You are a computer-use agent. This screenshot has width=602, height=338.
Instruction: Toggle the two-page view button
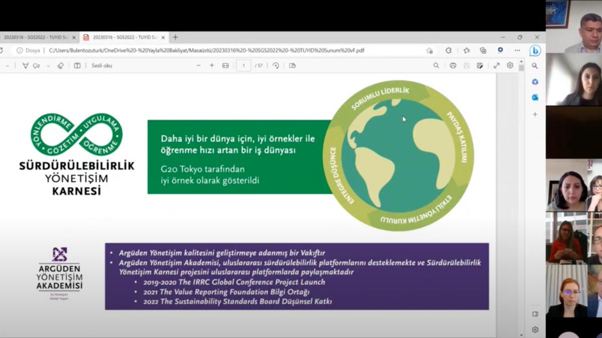pyautogui.click(x=292, y=66)
